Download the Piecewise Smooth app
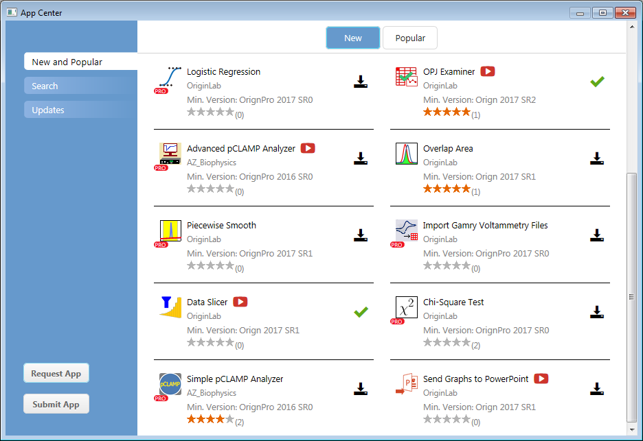643x441 pixels. tap(361, 235)
